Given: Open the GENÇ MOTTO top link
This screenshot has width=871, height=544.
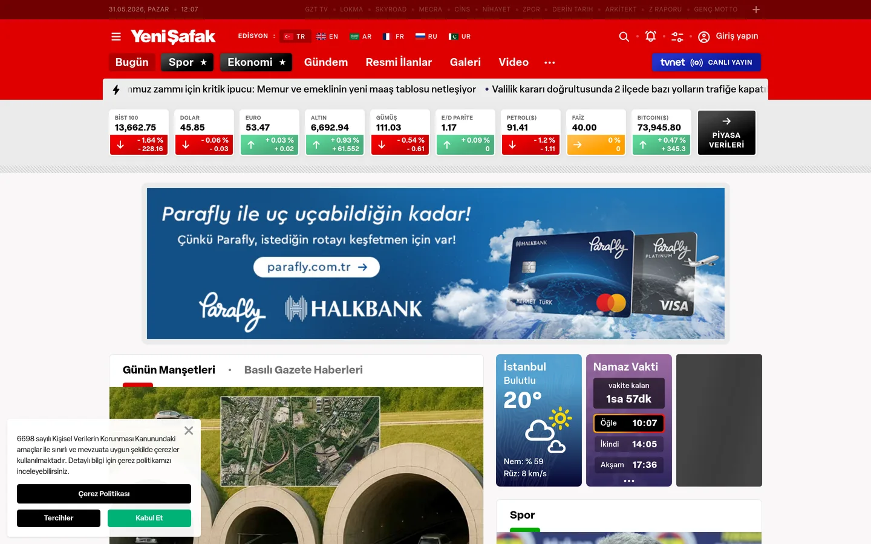Looking at the screenshot, I should pyautogui.click(x=716, y=10).
